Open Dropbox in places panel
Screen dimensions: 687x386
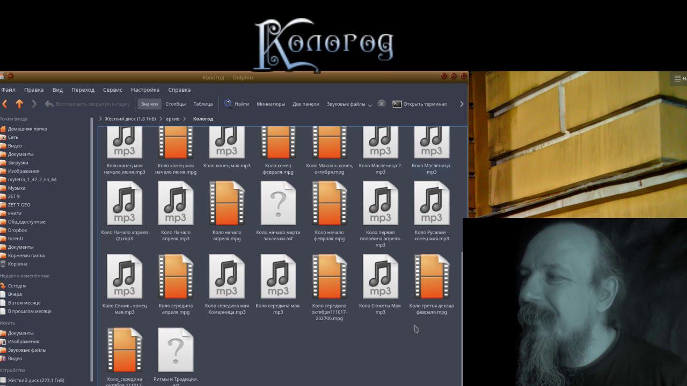[x=17, y=230]
